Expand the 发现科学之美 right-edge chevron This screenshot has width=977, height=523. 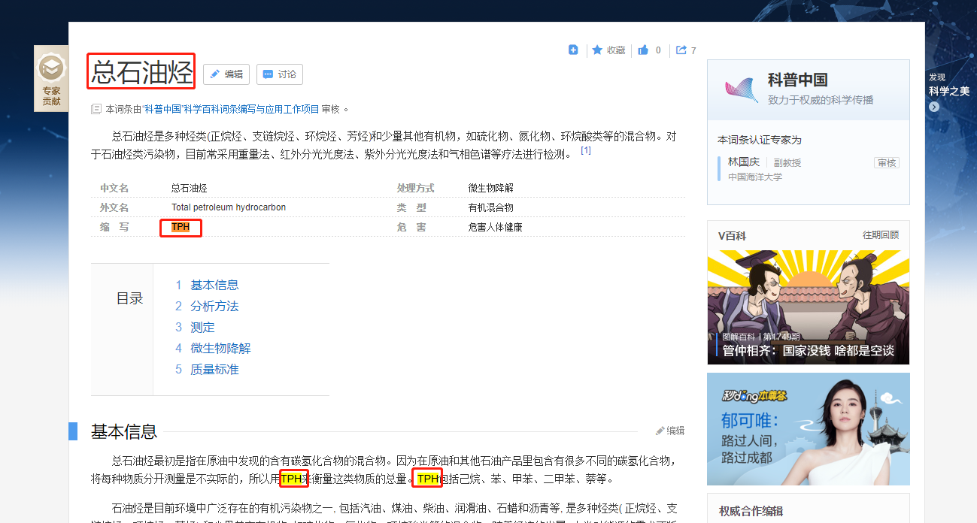933,107
